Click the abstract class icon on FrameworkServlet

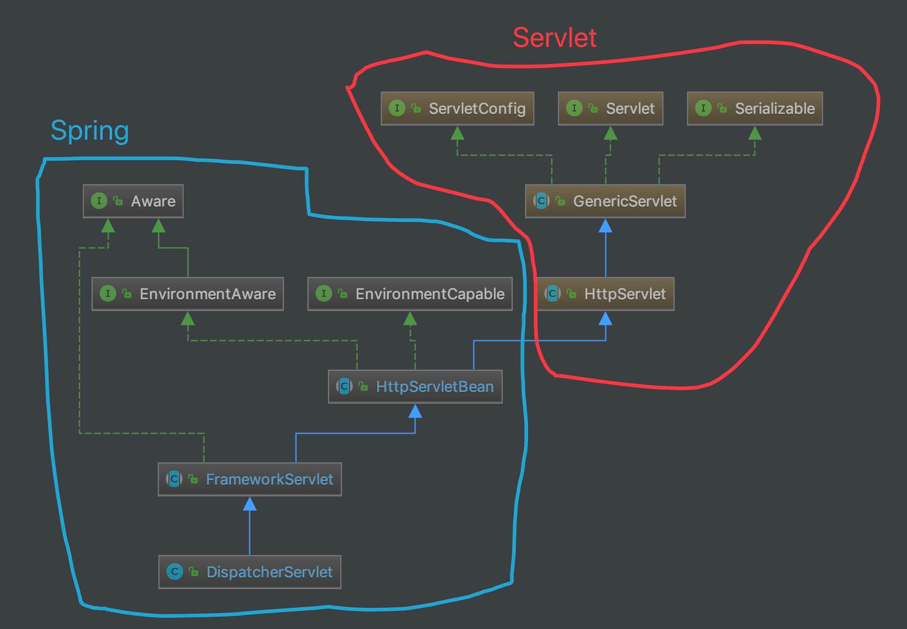pyautogui.click(x=174, y=479)
